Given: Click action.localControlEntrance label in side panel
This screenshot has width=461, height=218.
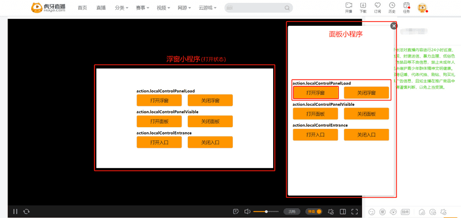Looking at the screenshot, I should coord(320,125).
